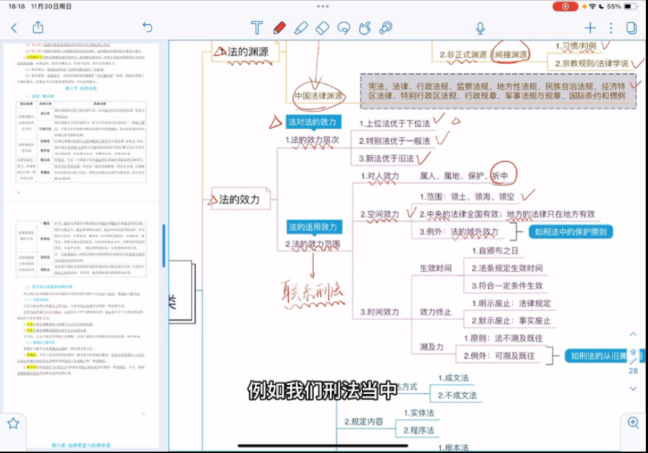The height and width of the screenshot is (453, 648).
Task: Select the 1.对人效力 node
Action: point(380,176)
